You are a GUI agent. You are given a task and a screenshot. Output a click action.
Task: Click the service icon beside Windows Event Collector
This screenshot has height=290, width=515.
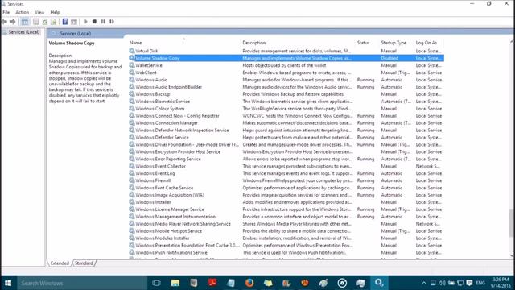[132, 166]
